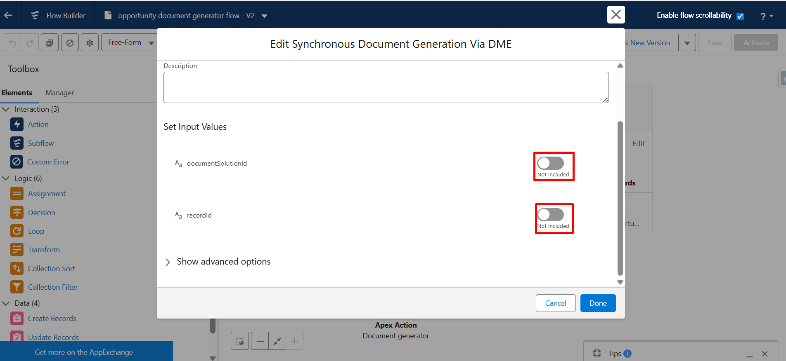
Task: Collapse the Interaction (3) group
Action: [x=6, y=109]
